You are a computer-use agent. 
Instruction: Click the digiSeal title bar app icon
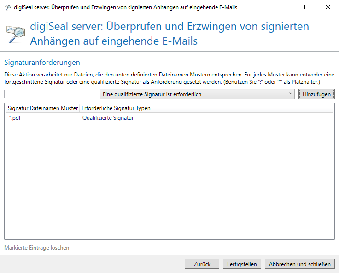(x=8, y=7)
